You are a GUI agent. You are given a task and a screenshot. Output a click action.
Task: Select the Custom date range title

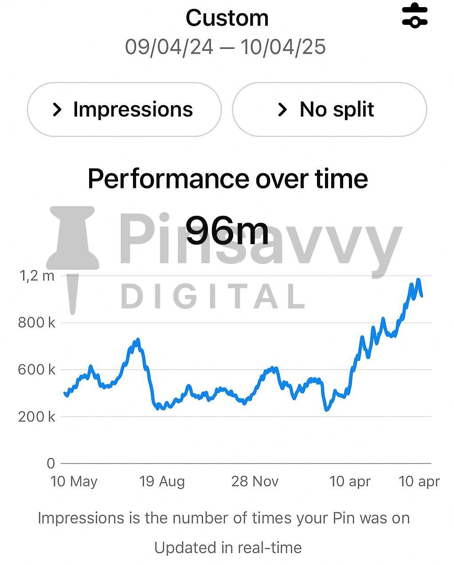point(227,18)
